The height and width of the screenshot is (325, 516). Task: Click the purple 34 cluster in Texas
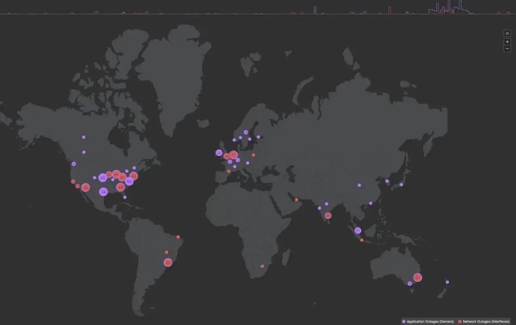tap(103, 192)
